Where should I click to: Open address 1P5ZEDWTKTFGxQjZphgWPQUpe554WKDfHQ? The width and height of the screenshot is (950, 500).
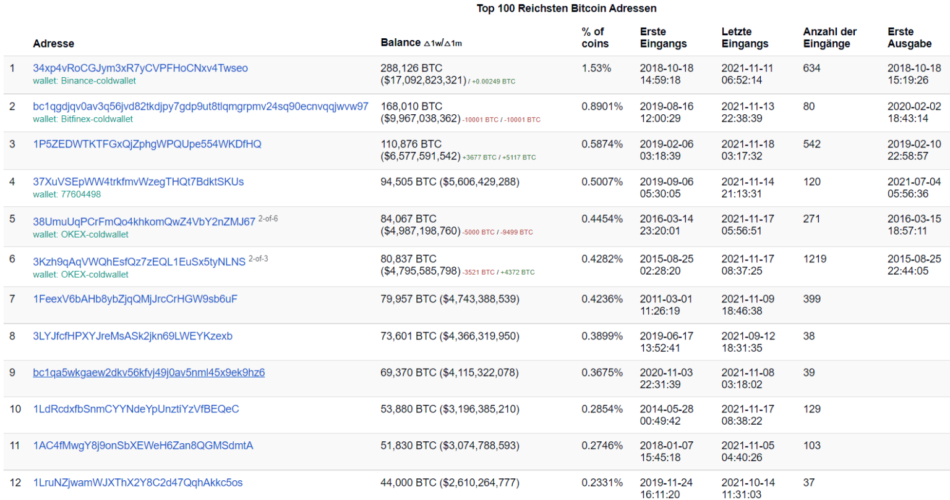[x=147, y=144]
